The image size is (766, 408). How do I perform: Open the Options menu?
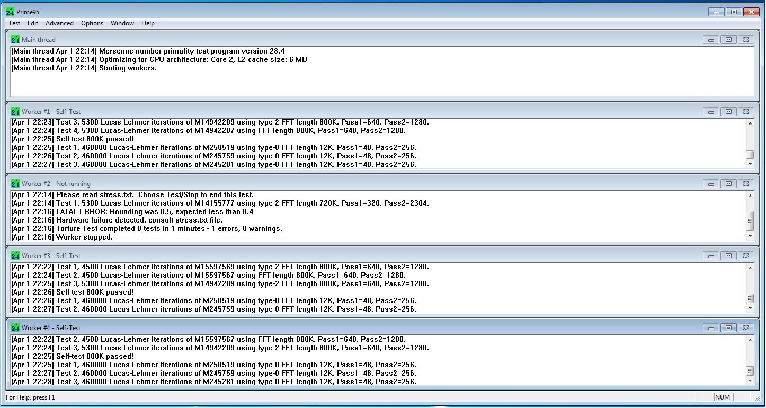tap(92, 23)
